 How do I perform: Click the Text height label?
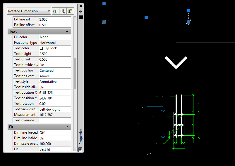pos(23,54)
